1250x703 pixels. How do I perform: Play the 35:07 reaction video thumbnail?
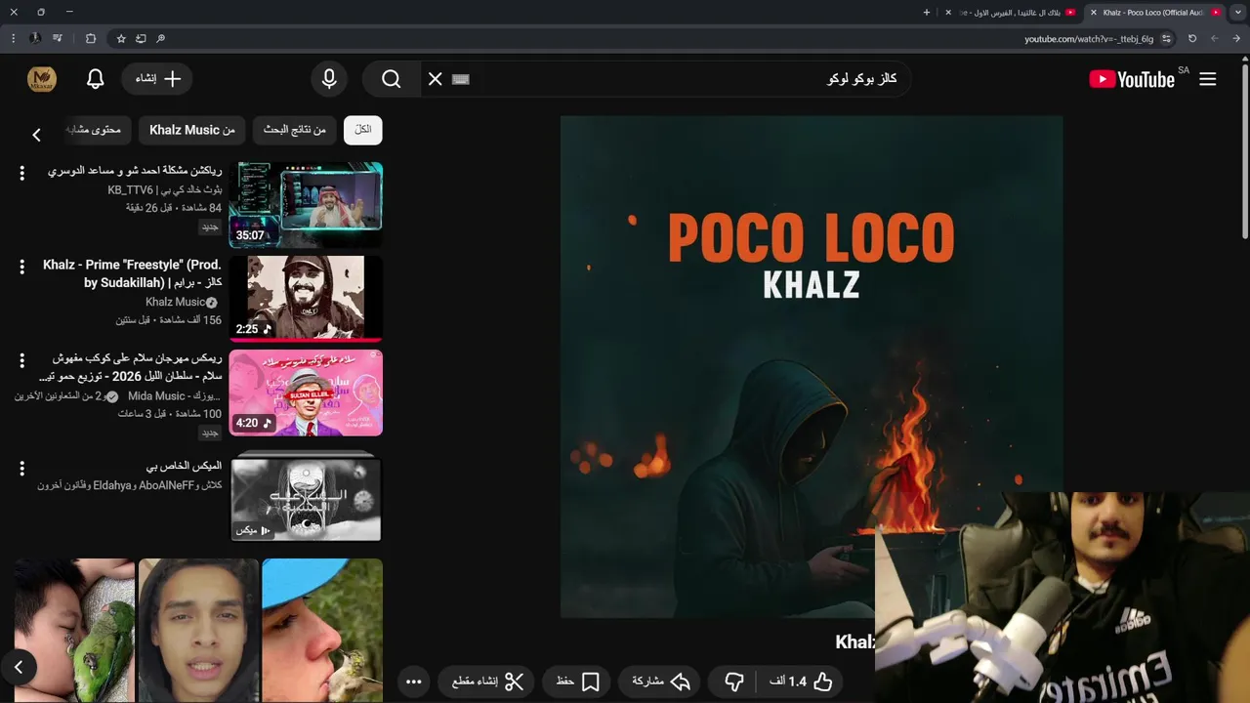(306, 204)
